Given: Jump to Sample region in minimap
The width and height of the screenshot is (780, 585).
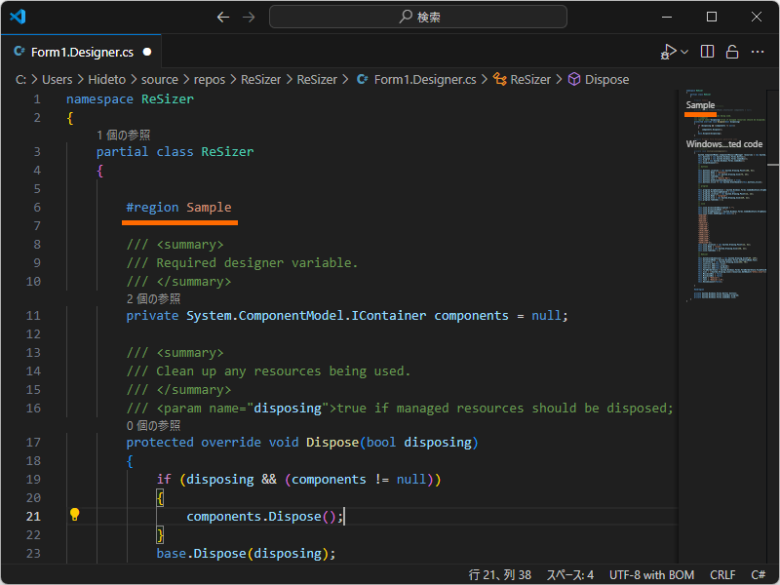Looking at the screenshot, I should (700, 105).
